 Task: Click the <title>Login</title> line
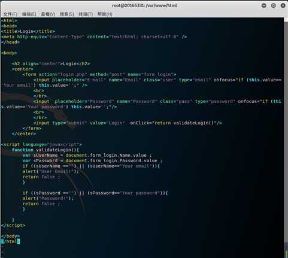click(x=28, y=31)
